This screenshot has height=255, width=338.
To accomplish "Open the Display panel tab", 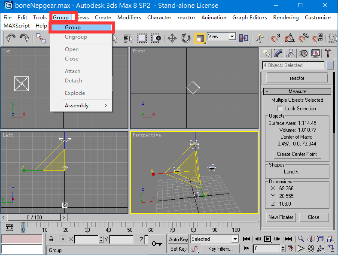I will (x=316, y=53).
